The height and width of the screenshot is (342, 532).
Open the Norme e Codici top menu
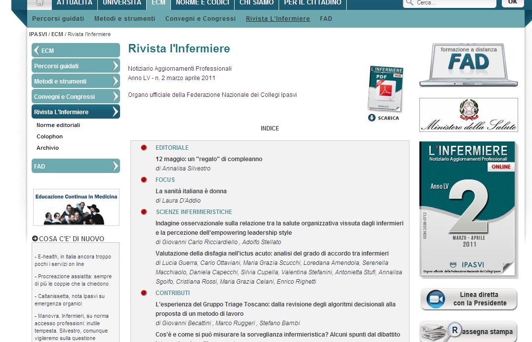pyautogui.click(x=203, y=3)
